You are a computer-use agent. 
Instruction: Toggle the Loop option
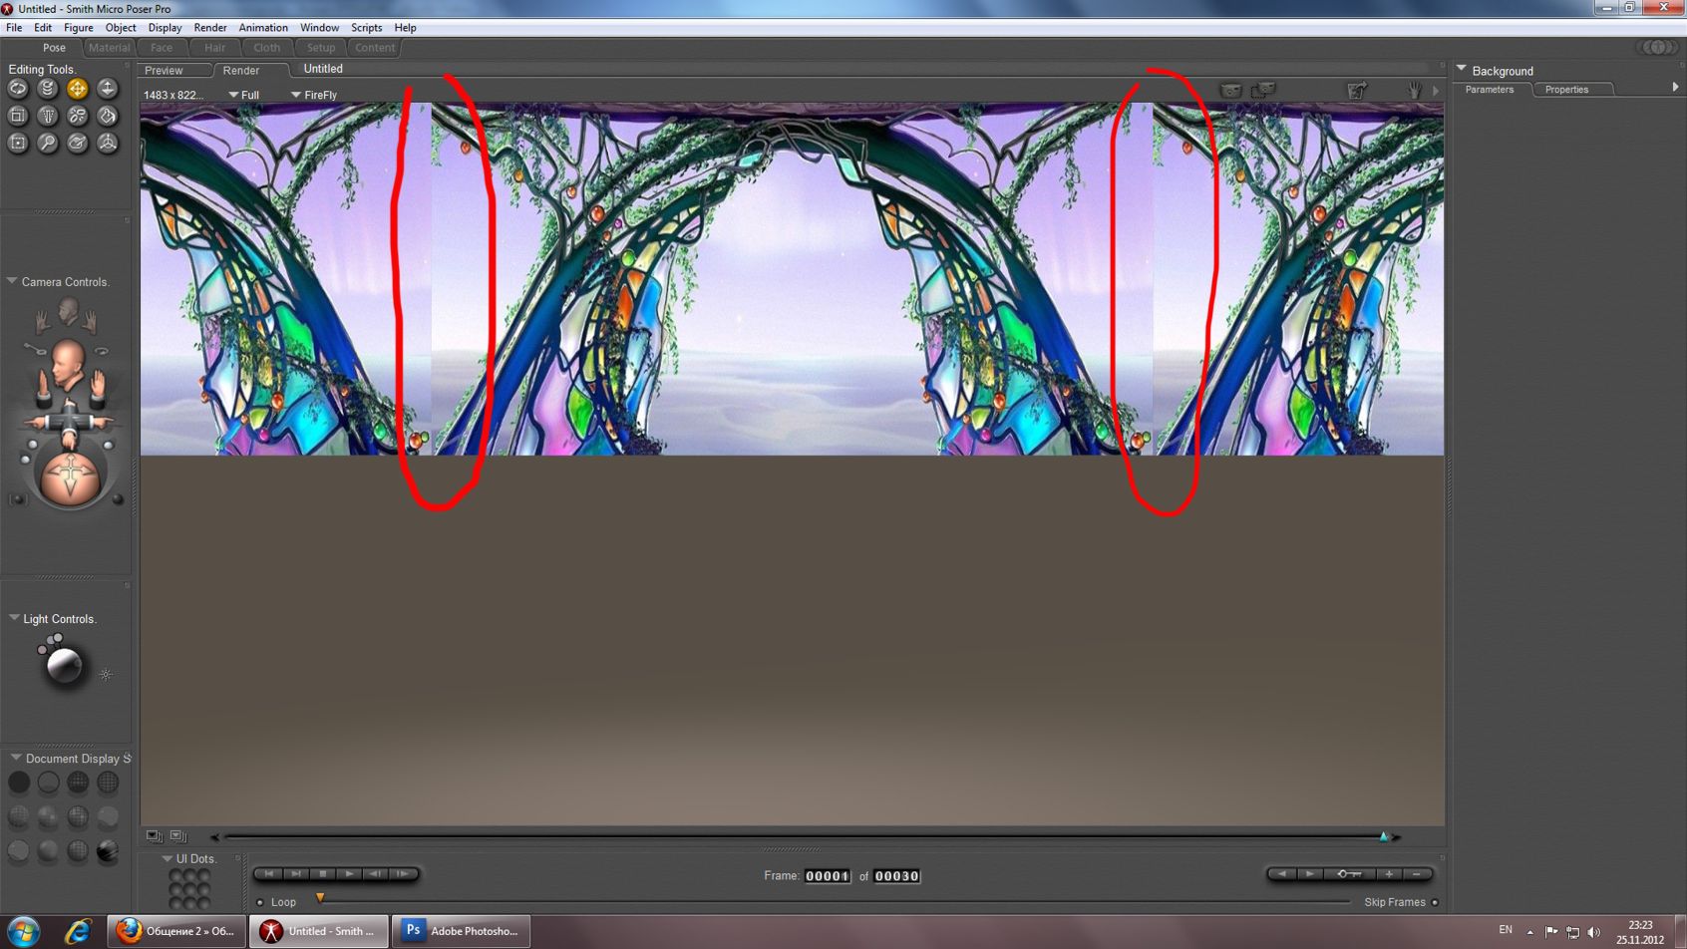(x=260, y=902)
